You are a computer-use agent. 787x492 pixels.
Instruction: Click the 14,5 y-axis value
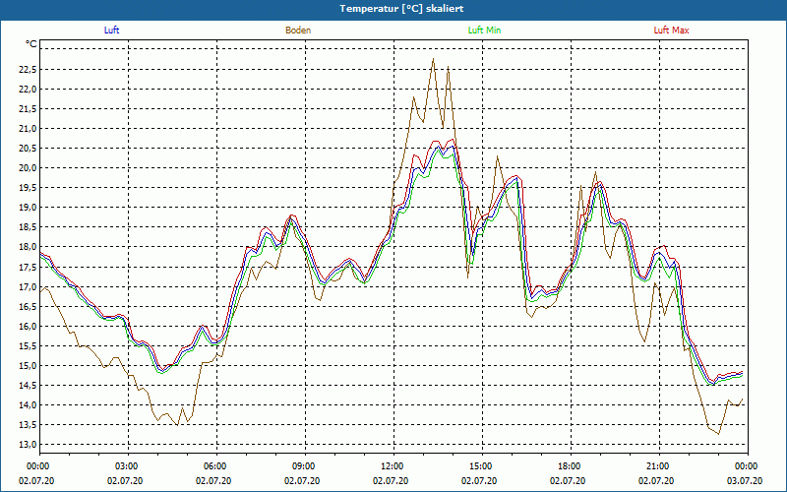pos(28,385)
